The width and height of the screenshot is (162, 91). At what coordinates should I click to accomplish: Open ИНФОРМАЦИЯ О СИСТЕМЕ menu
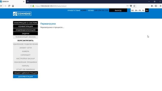tap(26, 23)
